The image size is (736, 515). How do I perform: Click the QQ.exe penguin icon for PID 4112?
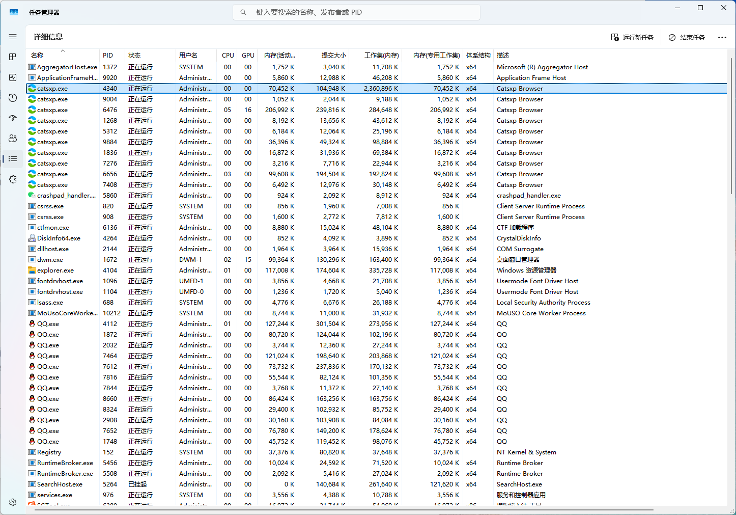tap(32, 323)
